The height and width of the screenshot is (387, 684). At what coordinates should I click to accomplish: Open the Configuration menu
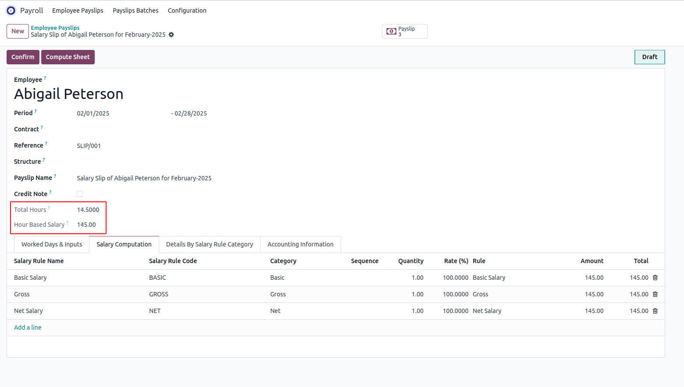[187, 11]
